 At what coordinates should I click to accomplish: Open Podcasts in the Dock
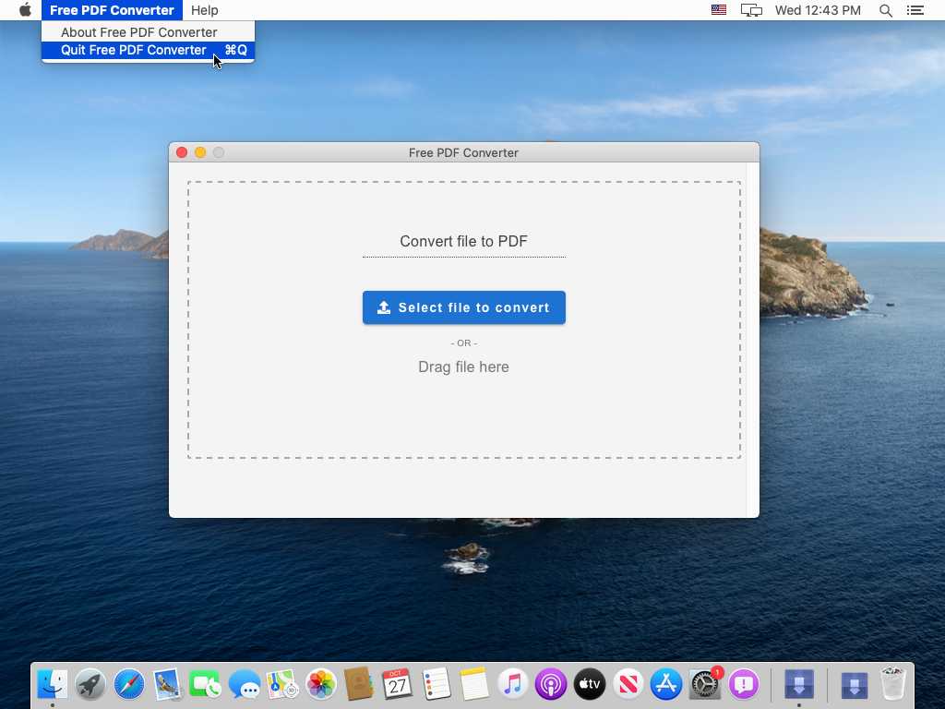(550, 684)
